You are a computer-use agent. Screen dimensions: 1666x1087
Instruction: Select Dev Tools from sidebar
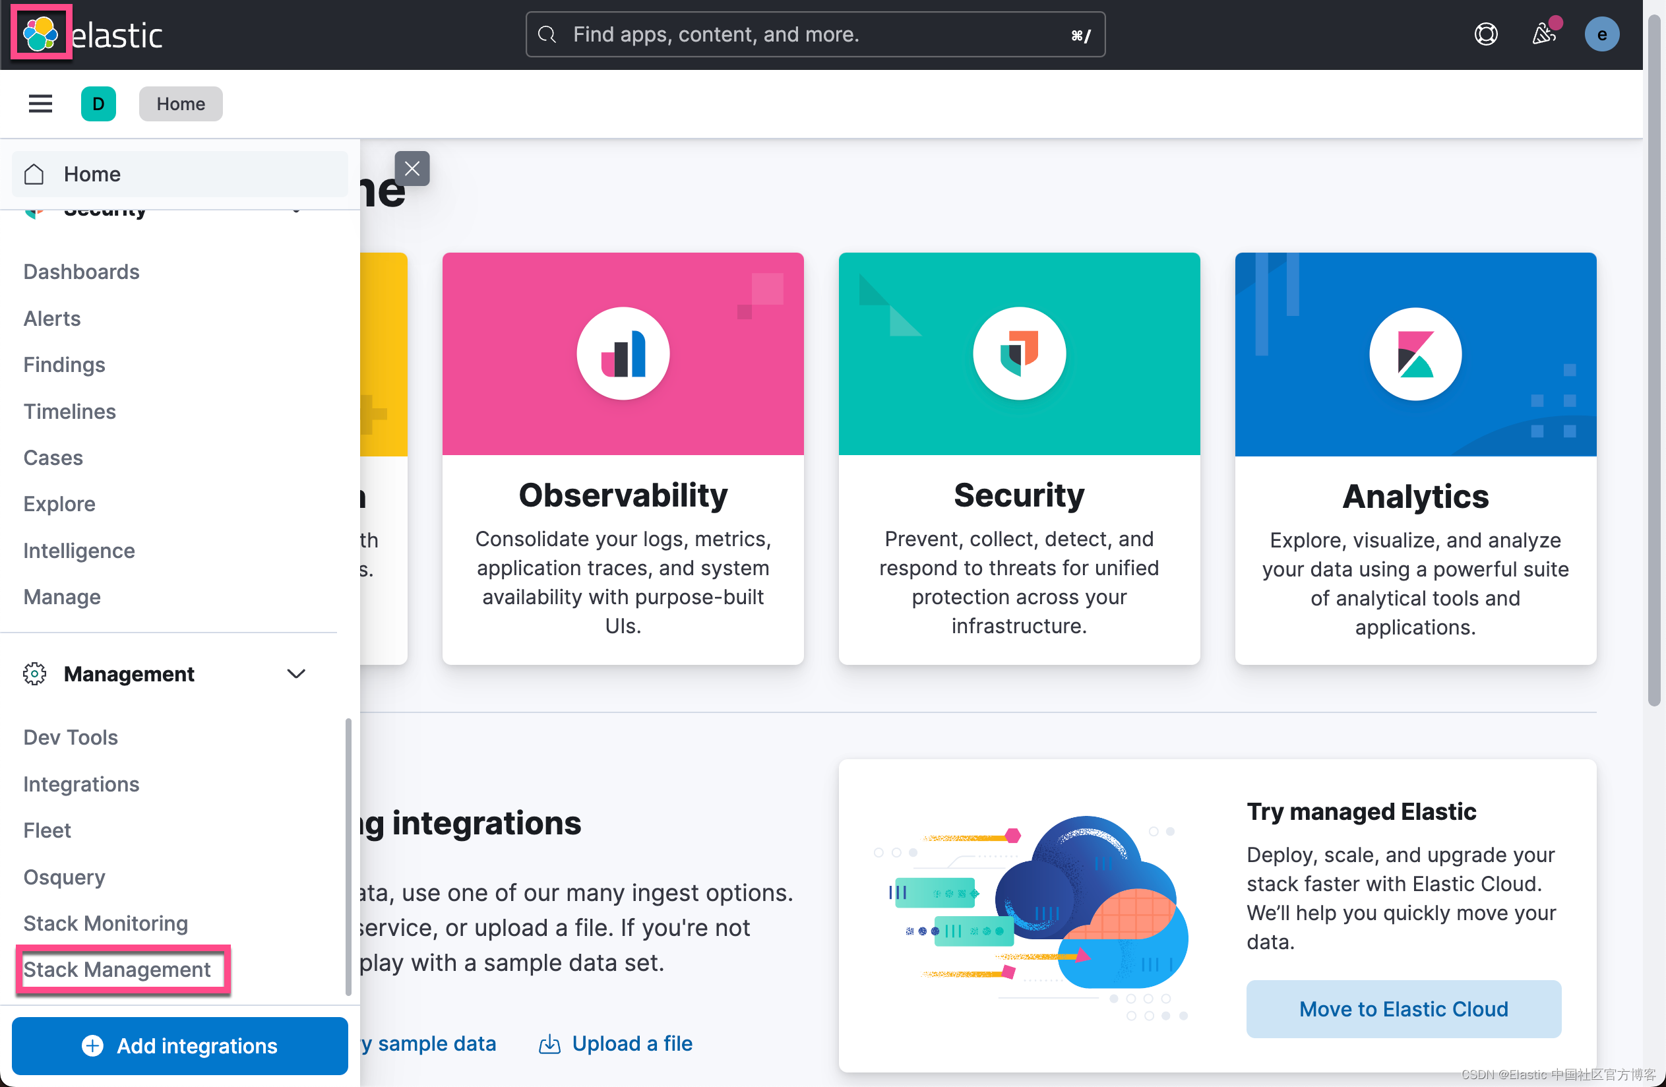coord(69,736)
